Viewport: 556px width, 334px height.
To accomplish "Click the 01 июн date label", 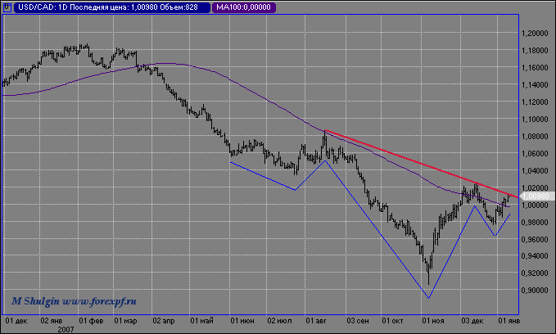I will (241, 320).
